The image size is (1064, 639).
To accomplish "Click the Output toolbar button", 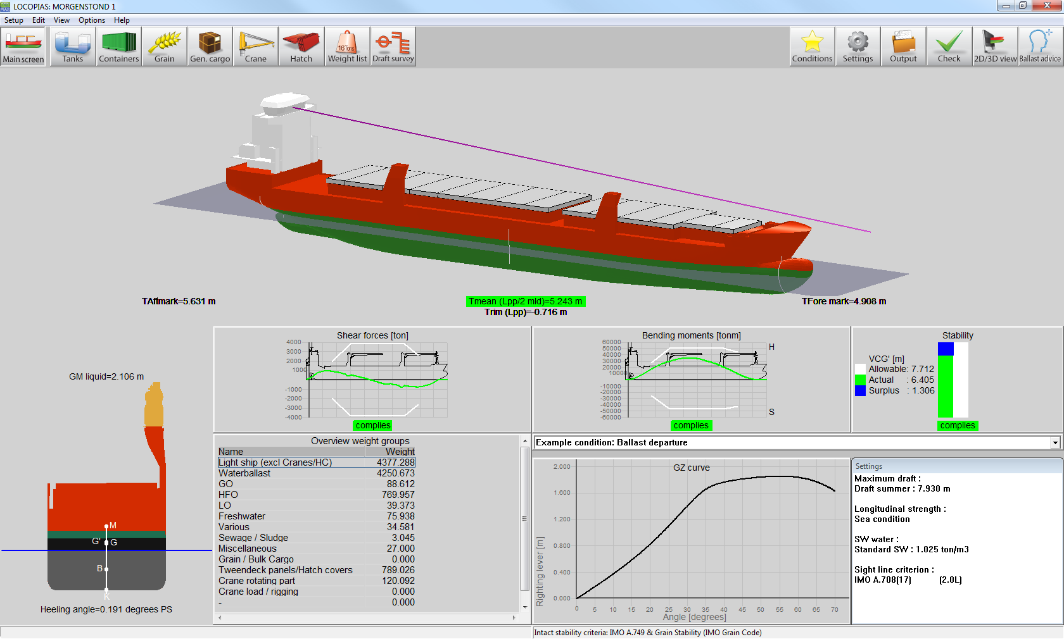I will coord(903,47).
